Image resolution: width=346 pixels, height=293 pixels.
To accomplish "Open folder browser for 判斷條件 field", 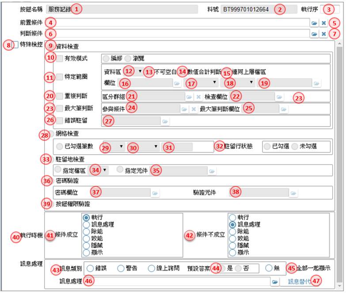I will click(314, 34).
